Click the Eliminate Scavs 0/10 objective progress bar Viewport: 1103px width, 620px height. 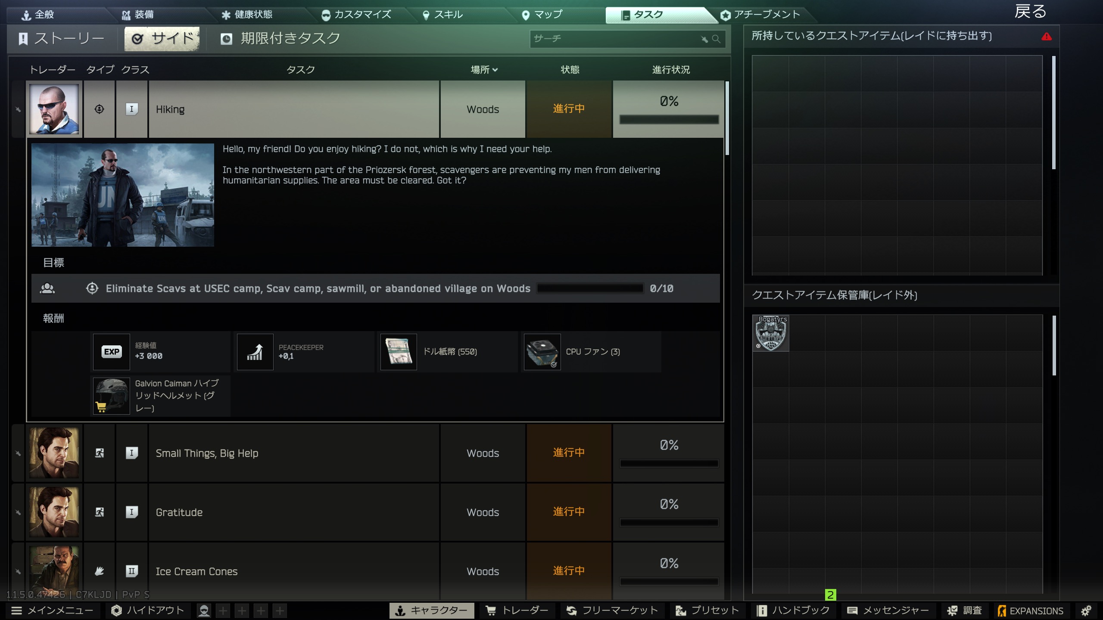pyautogui.click(x=590, y=288)
